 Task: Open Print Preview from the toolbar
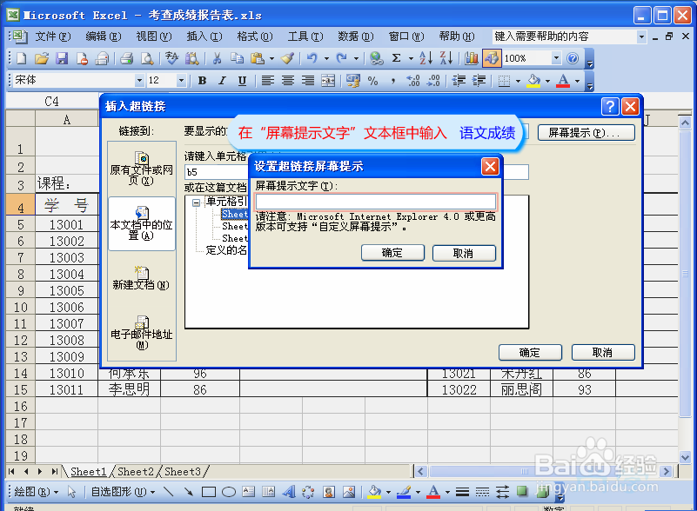(147, 58)
